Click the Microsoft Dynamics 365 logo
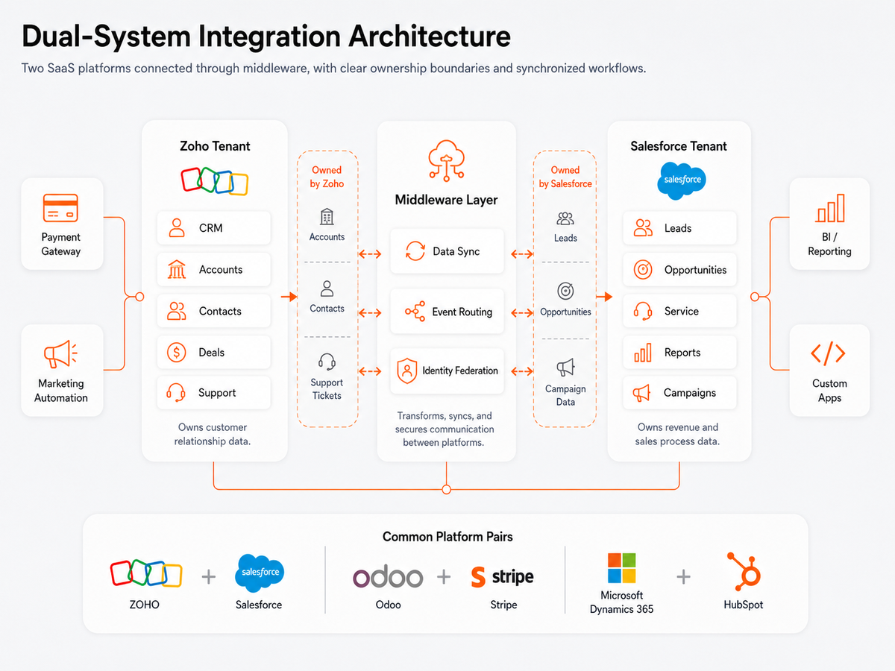The height and width of the screenshot is (671, 895). [621, 568]
